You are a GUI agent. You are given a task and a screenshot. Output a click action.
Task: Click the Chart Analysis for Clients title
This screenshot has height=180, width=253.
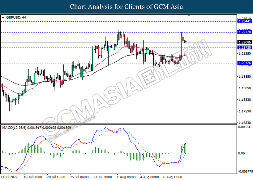point(126,6)
